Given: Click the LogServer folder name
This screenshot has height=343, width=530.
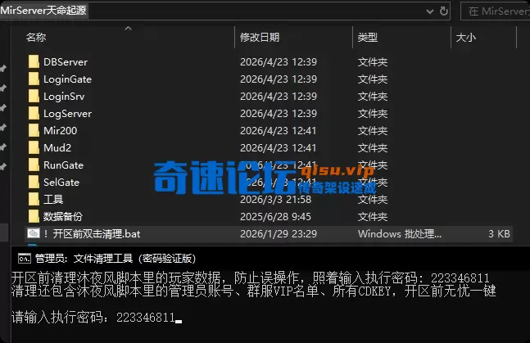Looking at the screenshot, I should pos(68,114).
